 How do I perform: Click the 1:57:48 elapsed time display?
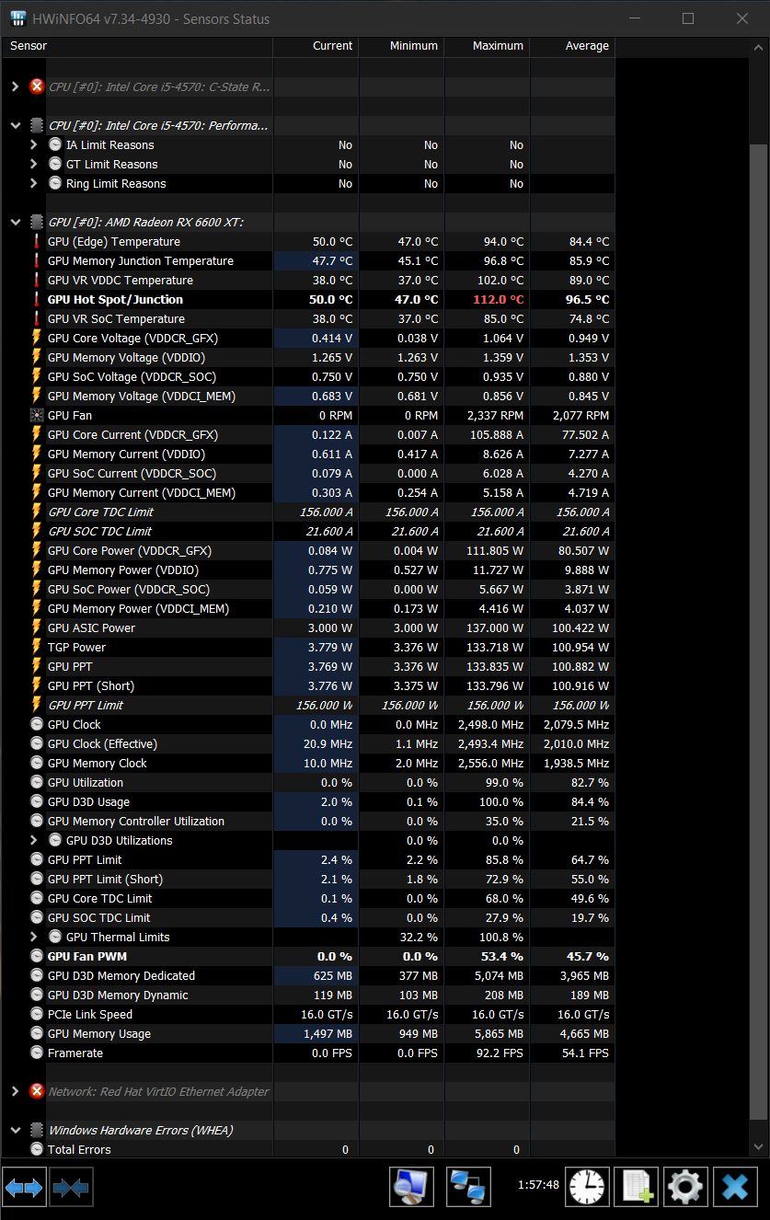point(538,1184)
